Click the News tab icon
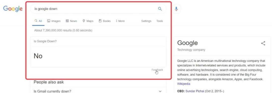The height and width of the screenshot is (93, 272). [67, 21]
